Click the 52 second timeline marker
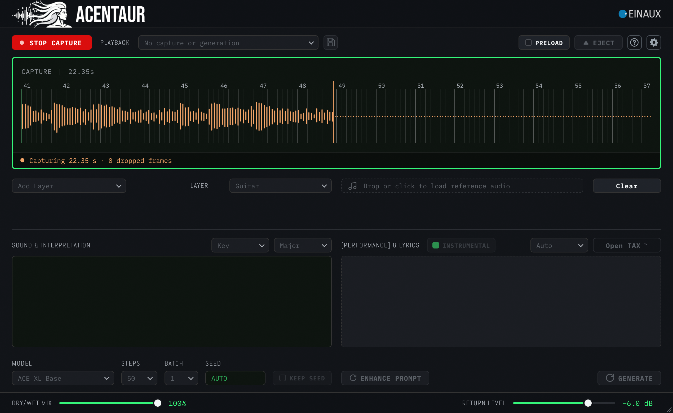This screenshot has height=413, width=673. point(460,86)
